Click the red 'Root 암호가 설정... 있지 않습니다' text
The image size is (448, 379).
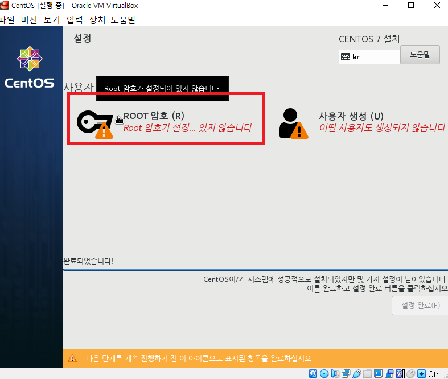[x=188, y=127]
